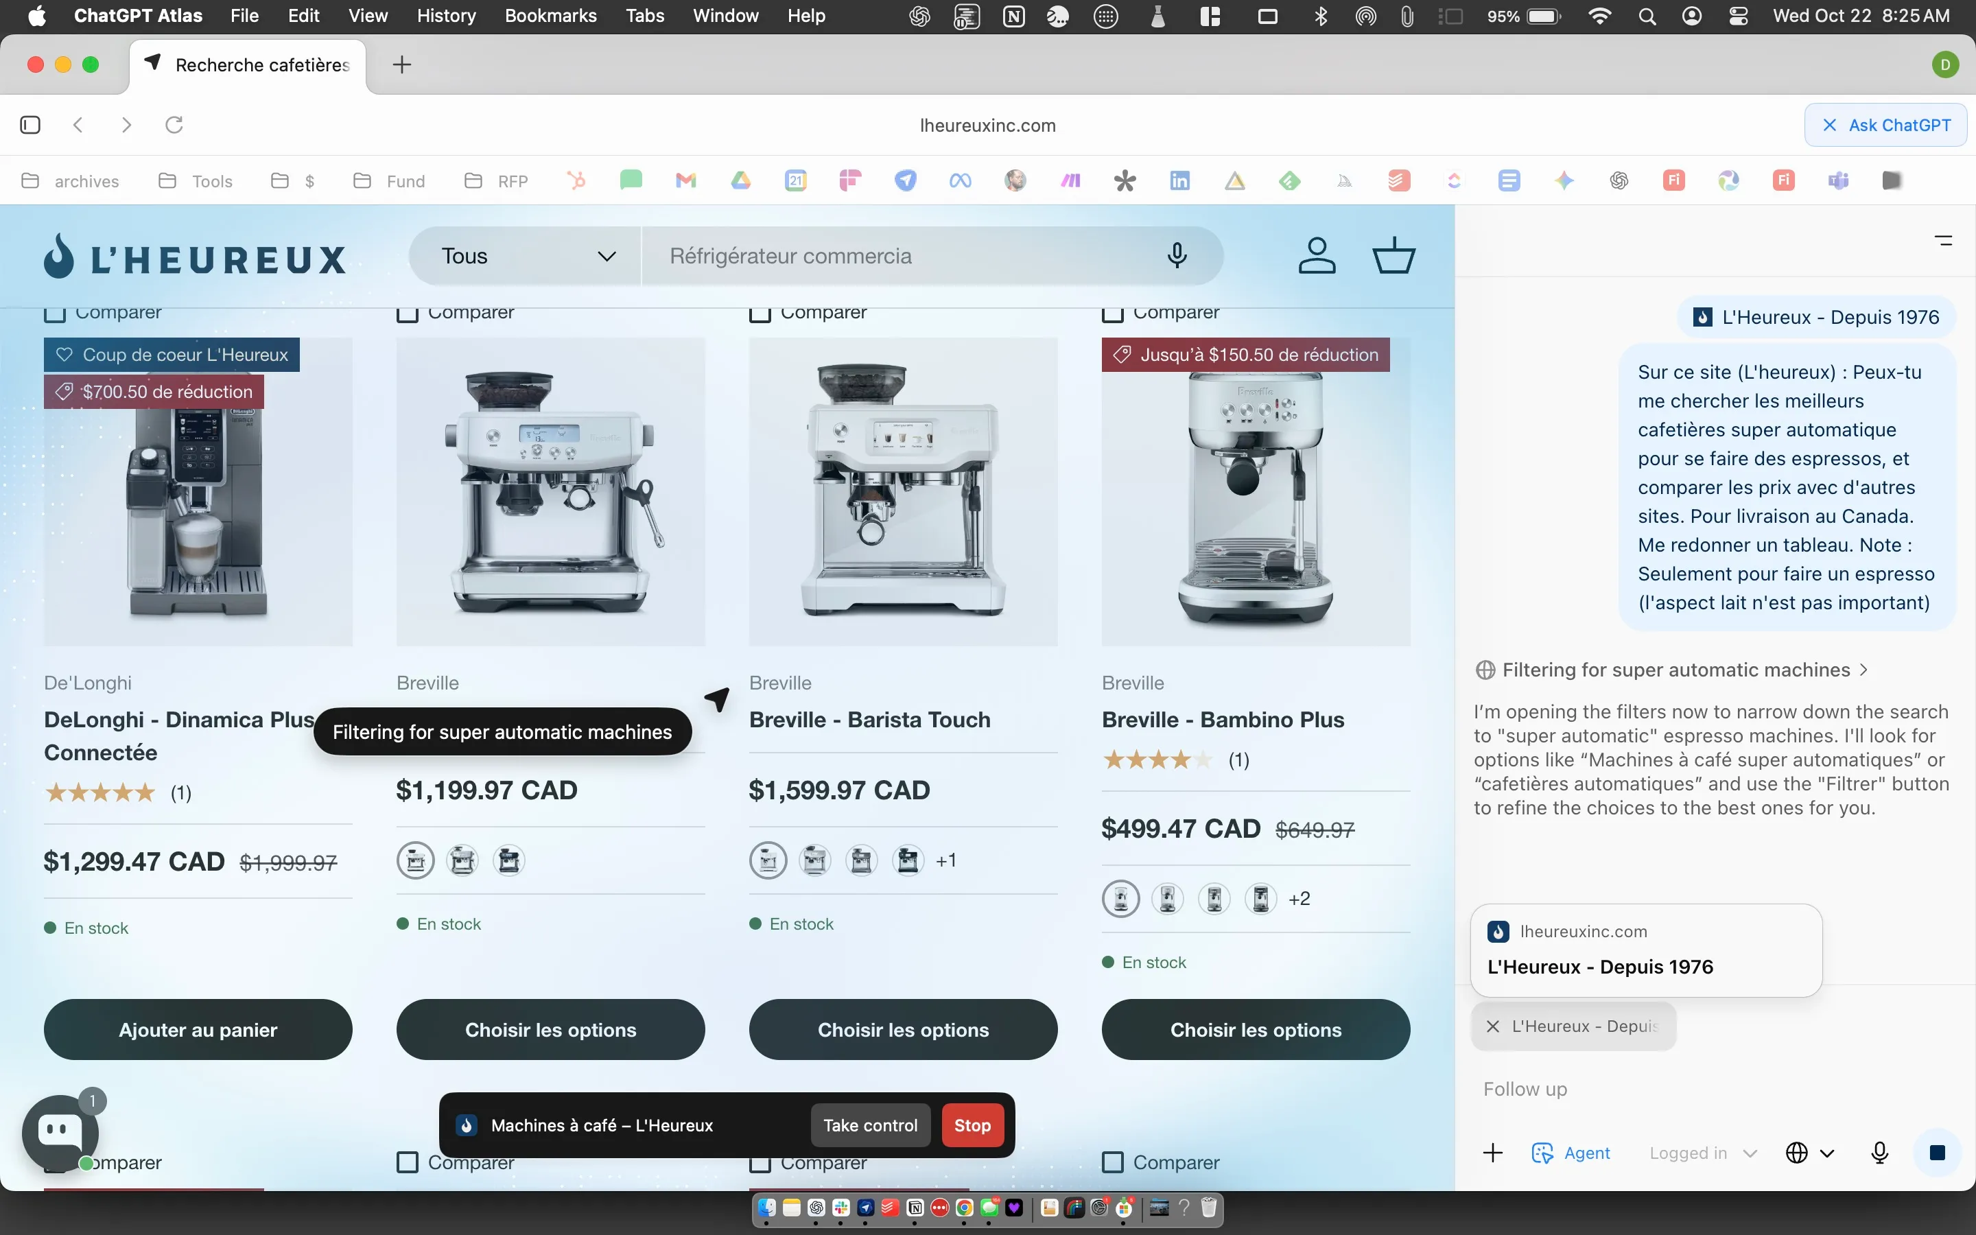The image size is (1976, 1235).
Task: Go forward with the browser forward arrow
Action: click(x=126, y=125)
